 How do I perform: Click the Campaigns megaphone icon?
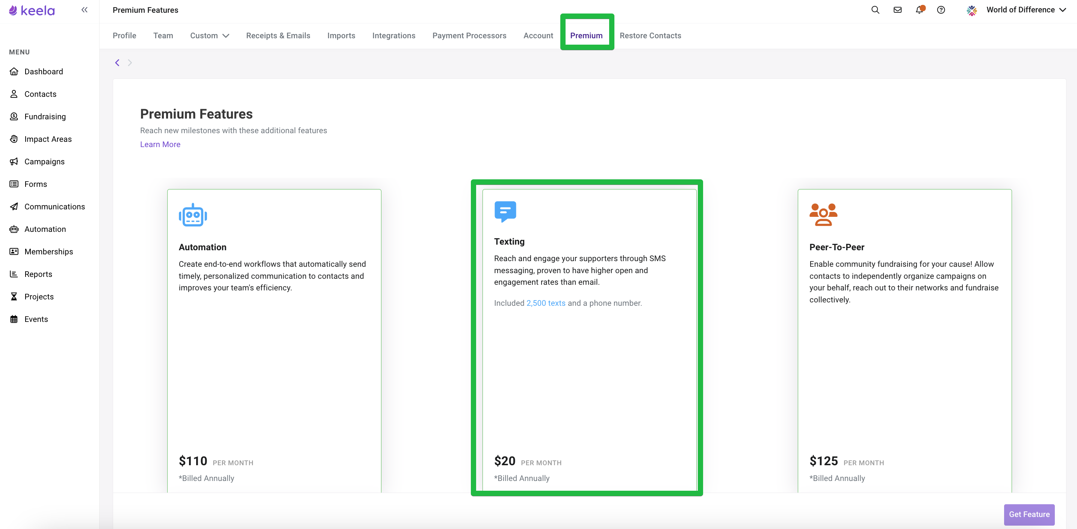pos(14,162)
